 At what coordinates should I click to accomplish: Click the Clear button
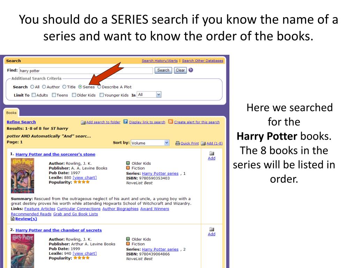pos(180,70)
